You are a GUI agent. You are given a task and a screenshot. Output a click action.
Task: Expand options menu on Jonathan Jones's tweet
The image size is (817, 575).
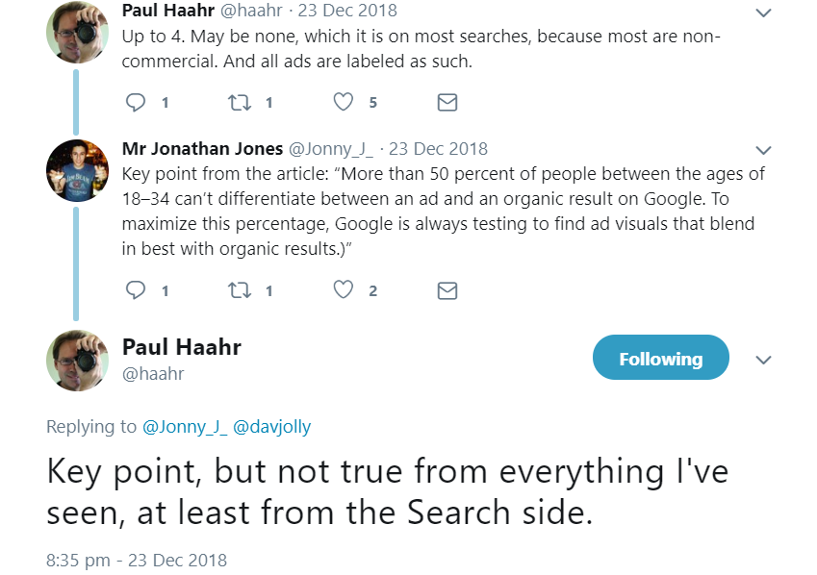point(763,150)
